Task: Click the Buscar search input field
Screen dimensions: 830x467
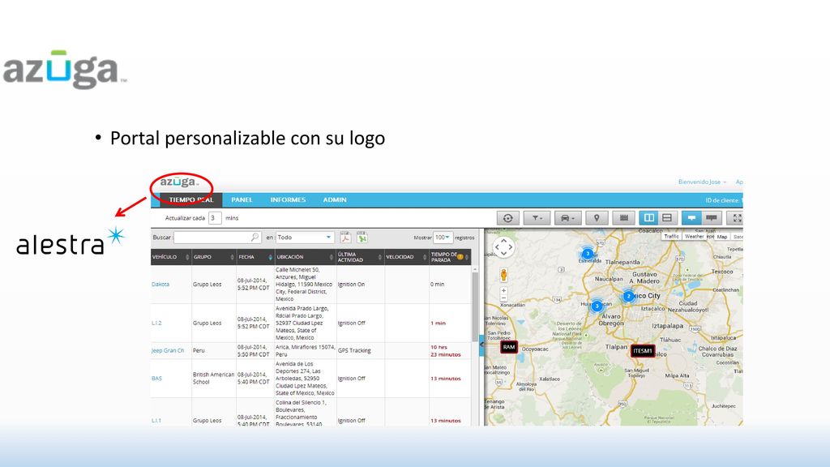Action: click(217, 238)
